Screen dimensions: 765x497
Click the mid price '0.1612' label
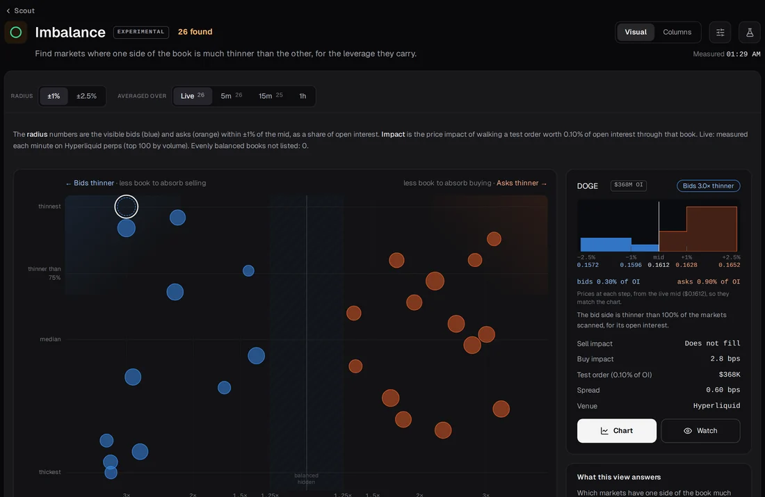click(658, 265)
